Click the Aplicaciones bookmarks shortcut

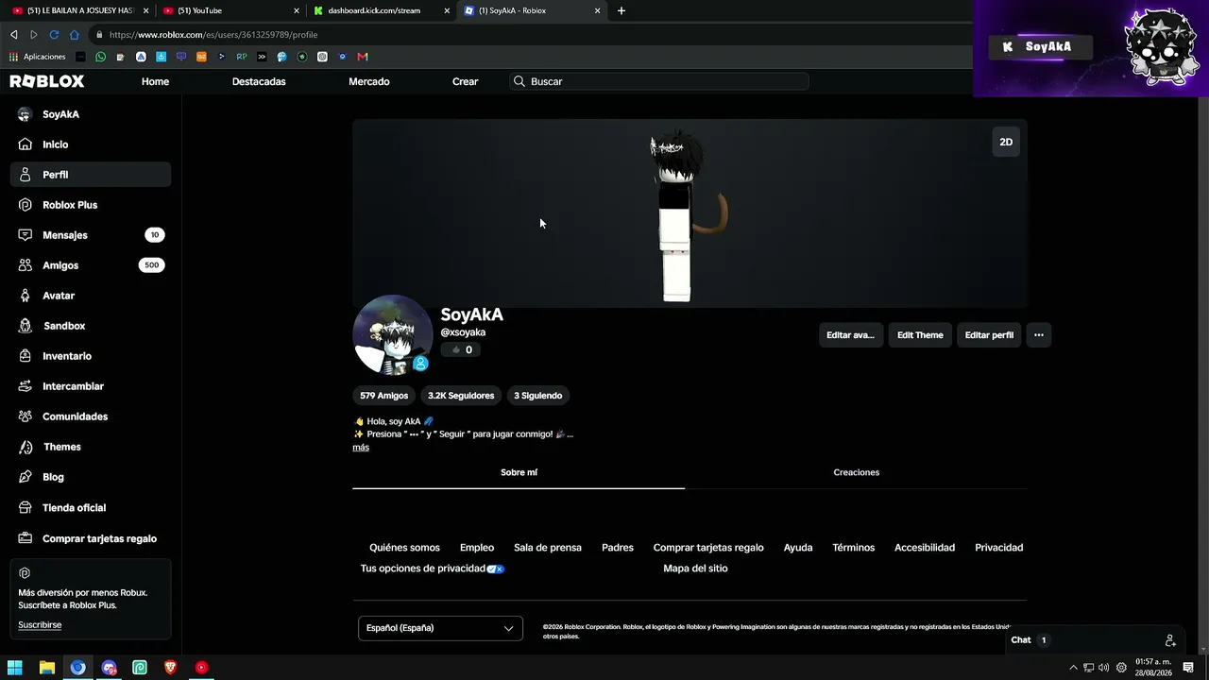pyautogui.click(x=38, y=57)
